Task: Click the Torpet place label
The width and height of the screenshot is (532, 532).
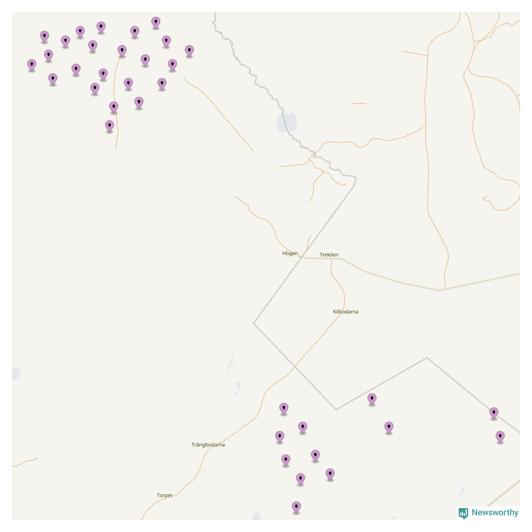Action: (x=164, y=495)
